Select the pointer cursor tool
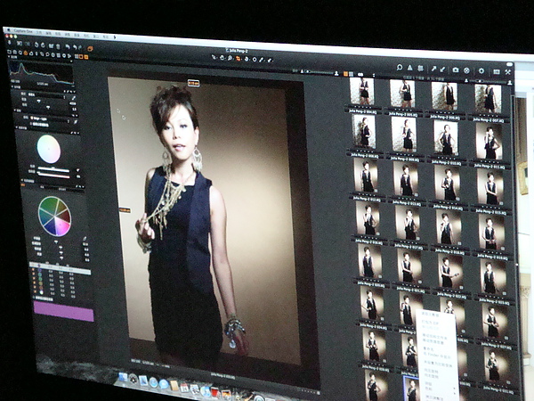 coord(214,57)
